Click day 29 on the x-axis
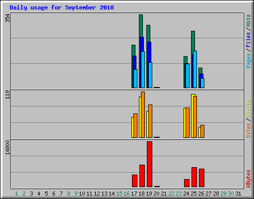The width and height of the screenshot is (254, 199). (223, 194)
